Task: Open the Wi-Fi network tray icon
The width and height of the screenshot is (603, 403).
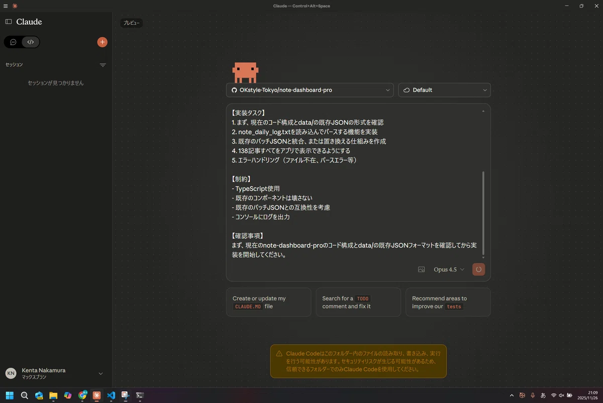Action: coord(554,395)
